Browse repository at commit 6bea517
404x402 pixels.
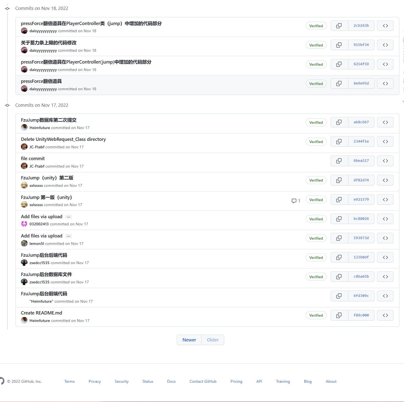385,161
